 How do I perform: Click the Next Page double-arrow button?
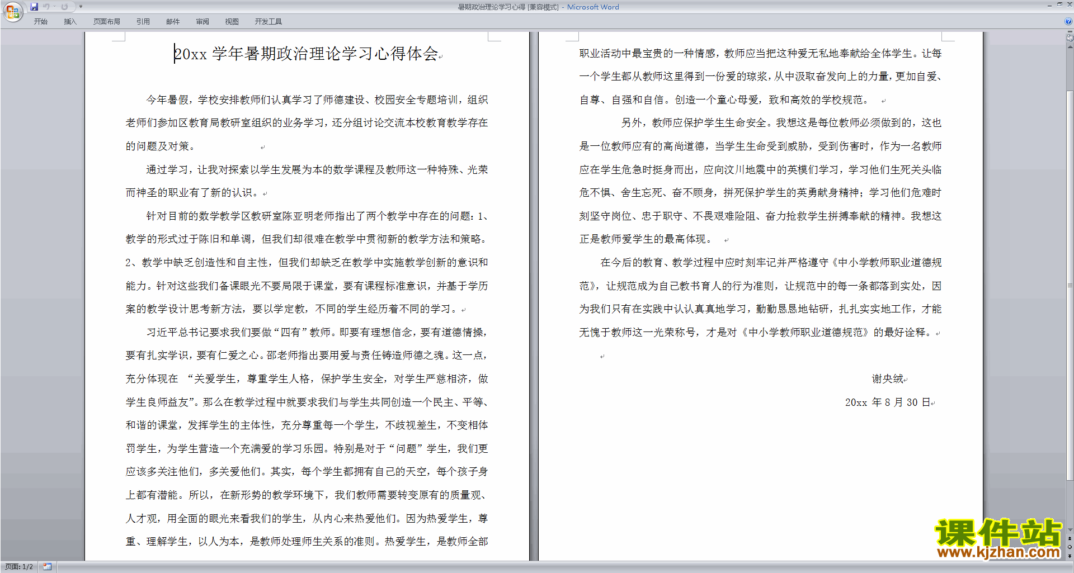click(x=1070, y=556)
